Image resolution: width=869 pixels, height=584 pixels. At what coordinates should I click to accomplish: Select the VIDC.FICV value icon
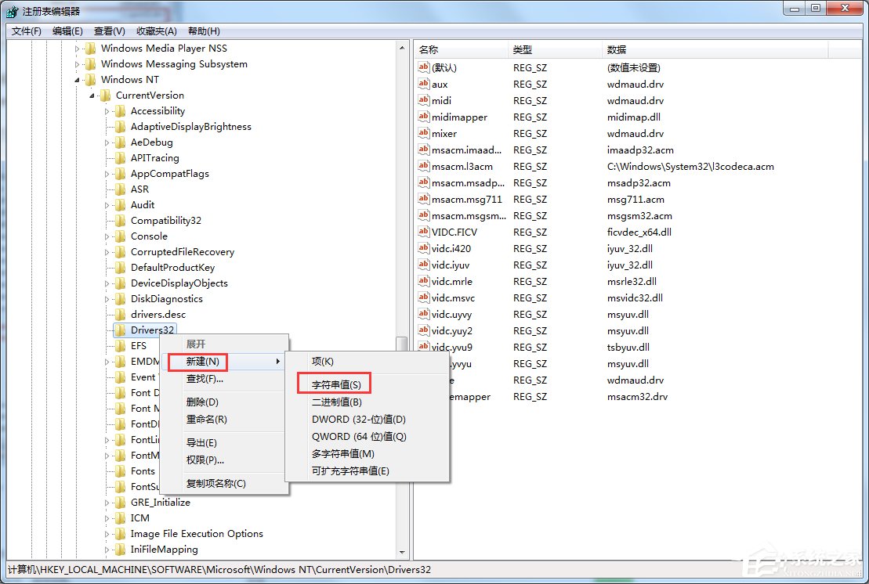423,232
